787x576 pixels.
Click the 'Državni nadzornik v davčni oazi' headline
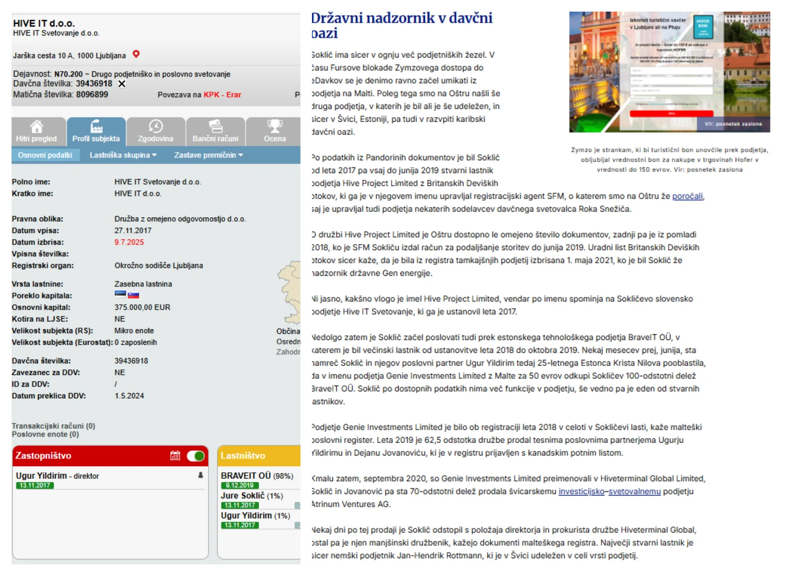point(402,25)
